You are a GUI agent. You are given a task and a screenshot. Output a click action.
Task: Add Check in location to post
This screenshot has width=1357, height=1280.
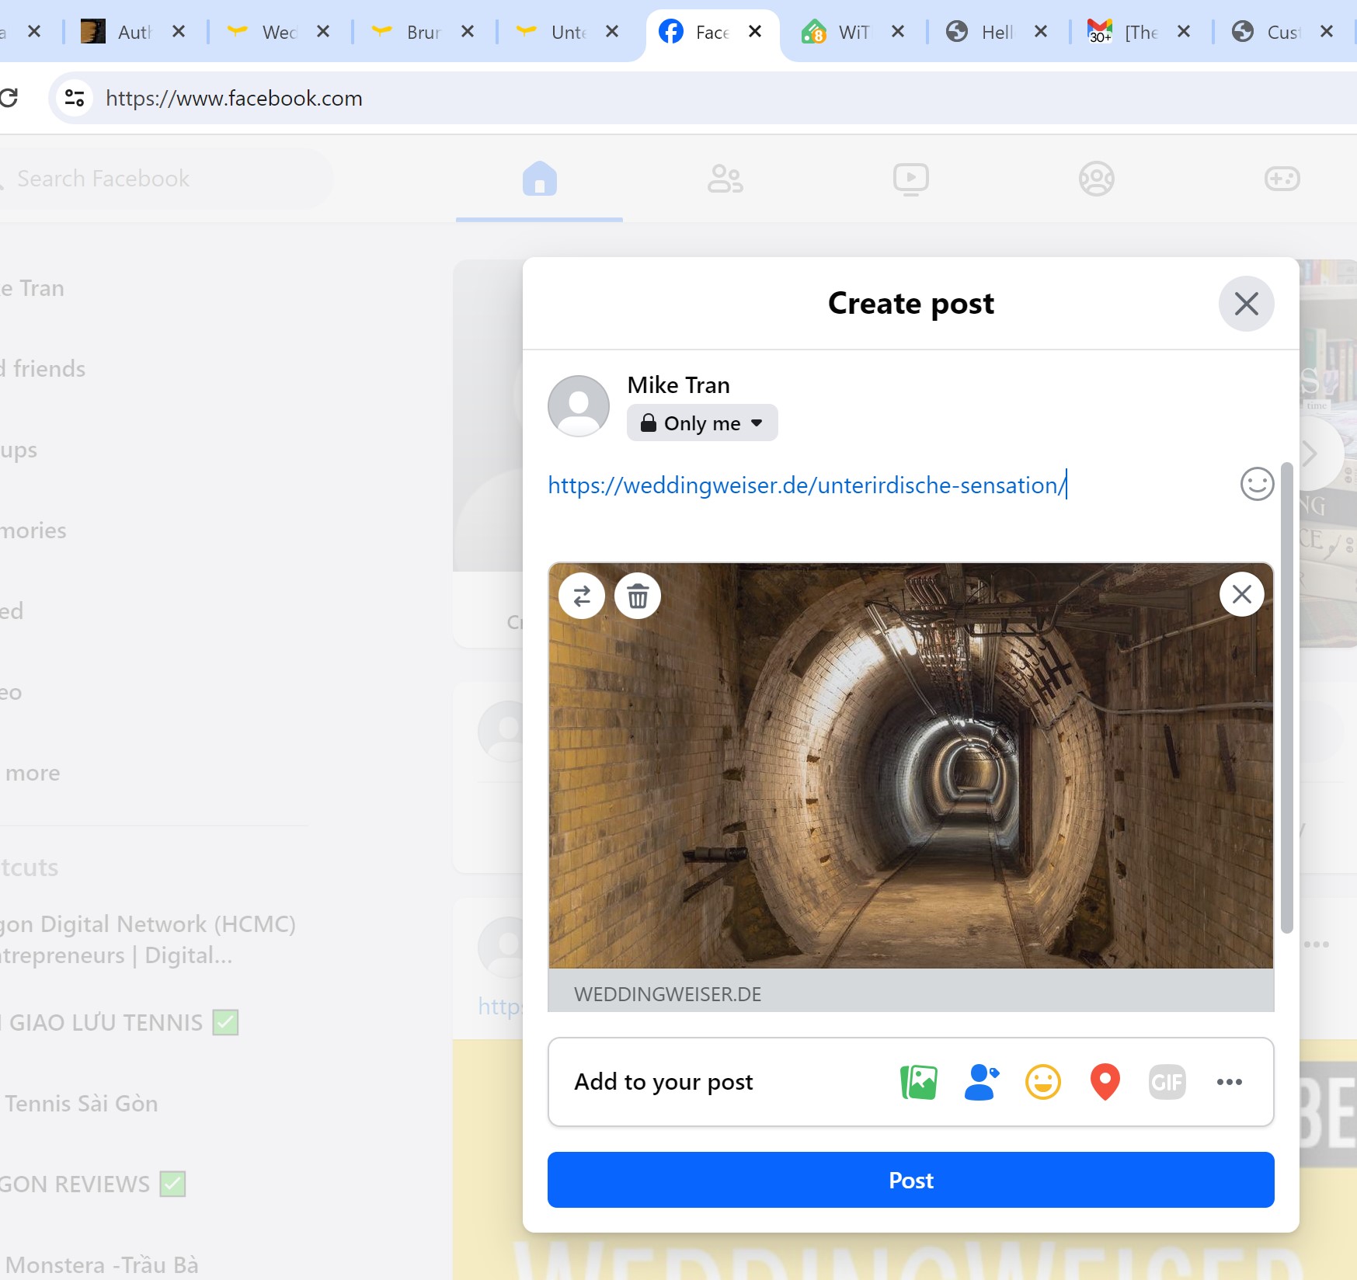pyautogui.click(x=1105, y=1082)
